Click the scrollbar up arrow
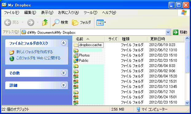This screenshot has height=114, width=191. coord(187,38)
